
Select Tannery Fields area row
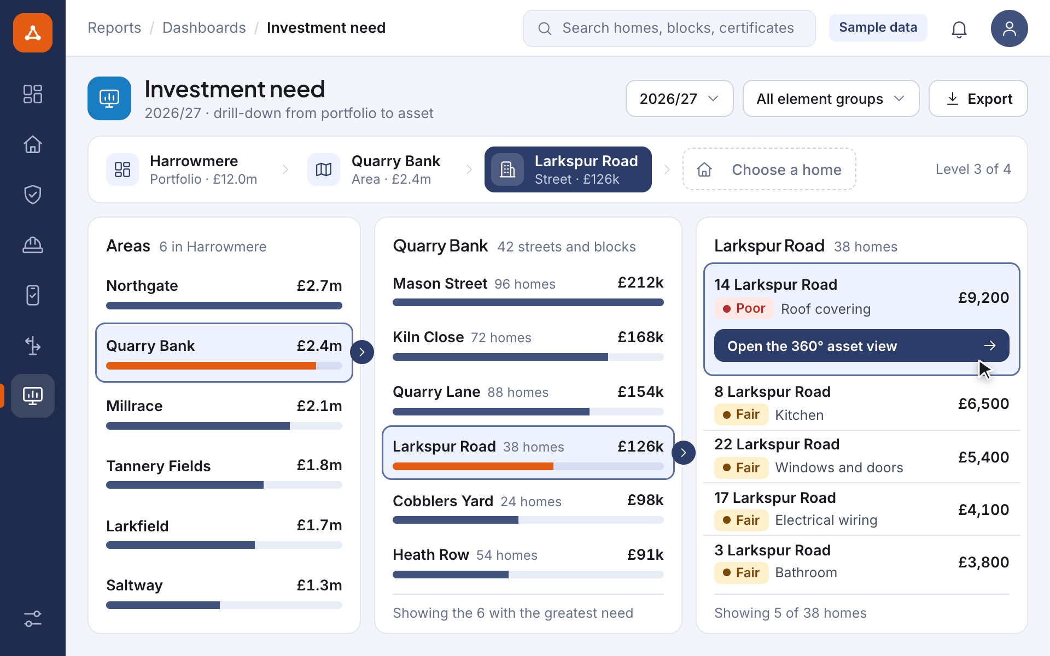tap(224, 474)
